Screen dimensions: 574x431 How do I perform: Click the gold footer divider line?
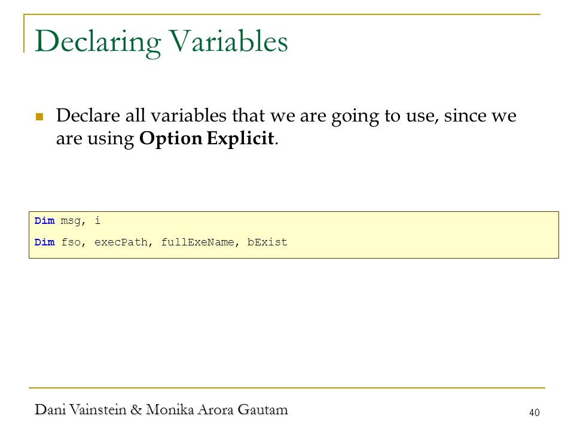pos(286,387)
